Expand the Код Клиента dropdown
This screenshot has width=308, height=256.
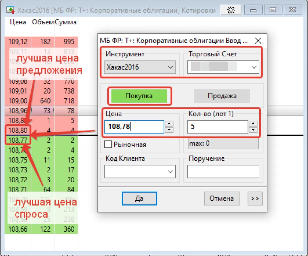tap(140, 171)
